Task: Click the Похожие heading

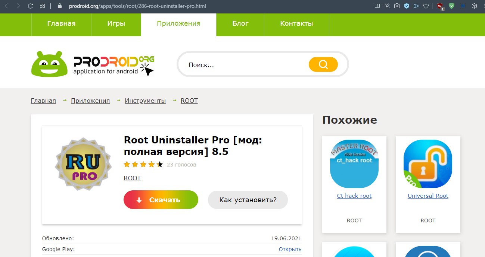Action: click(x=349, y=120)
